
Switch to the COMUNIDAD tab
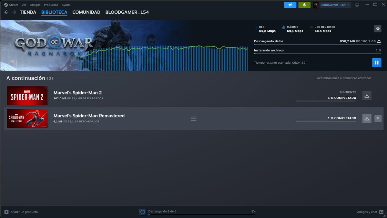(x=87, y=12)
